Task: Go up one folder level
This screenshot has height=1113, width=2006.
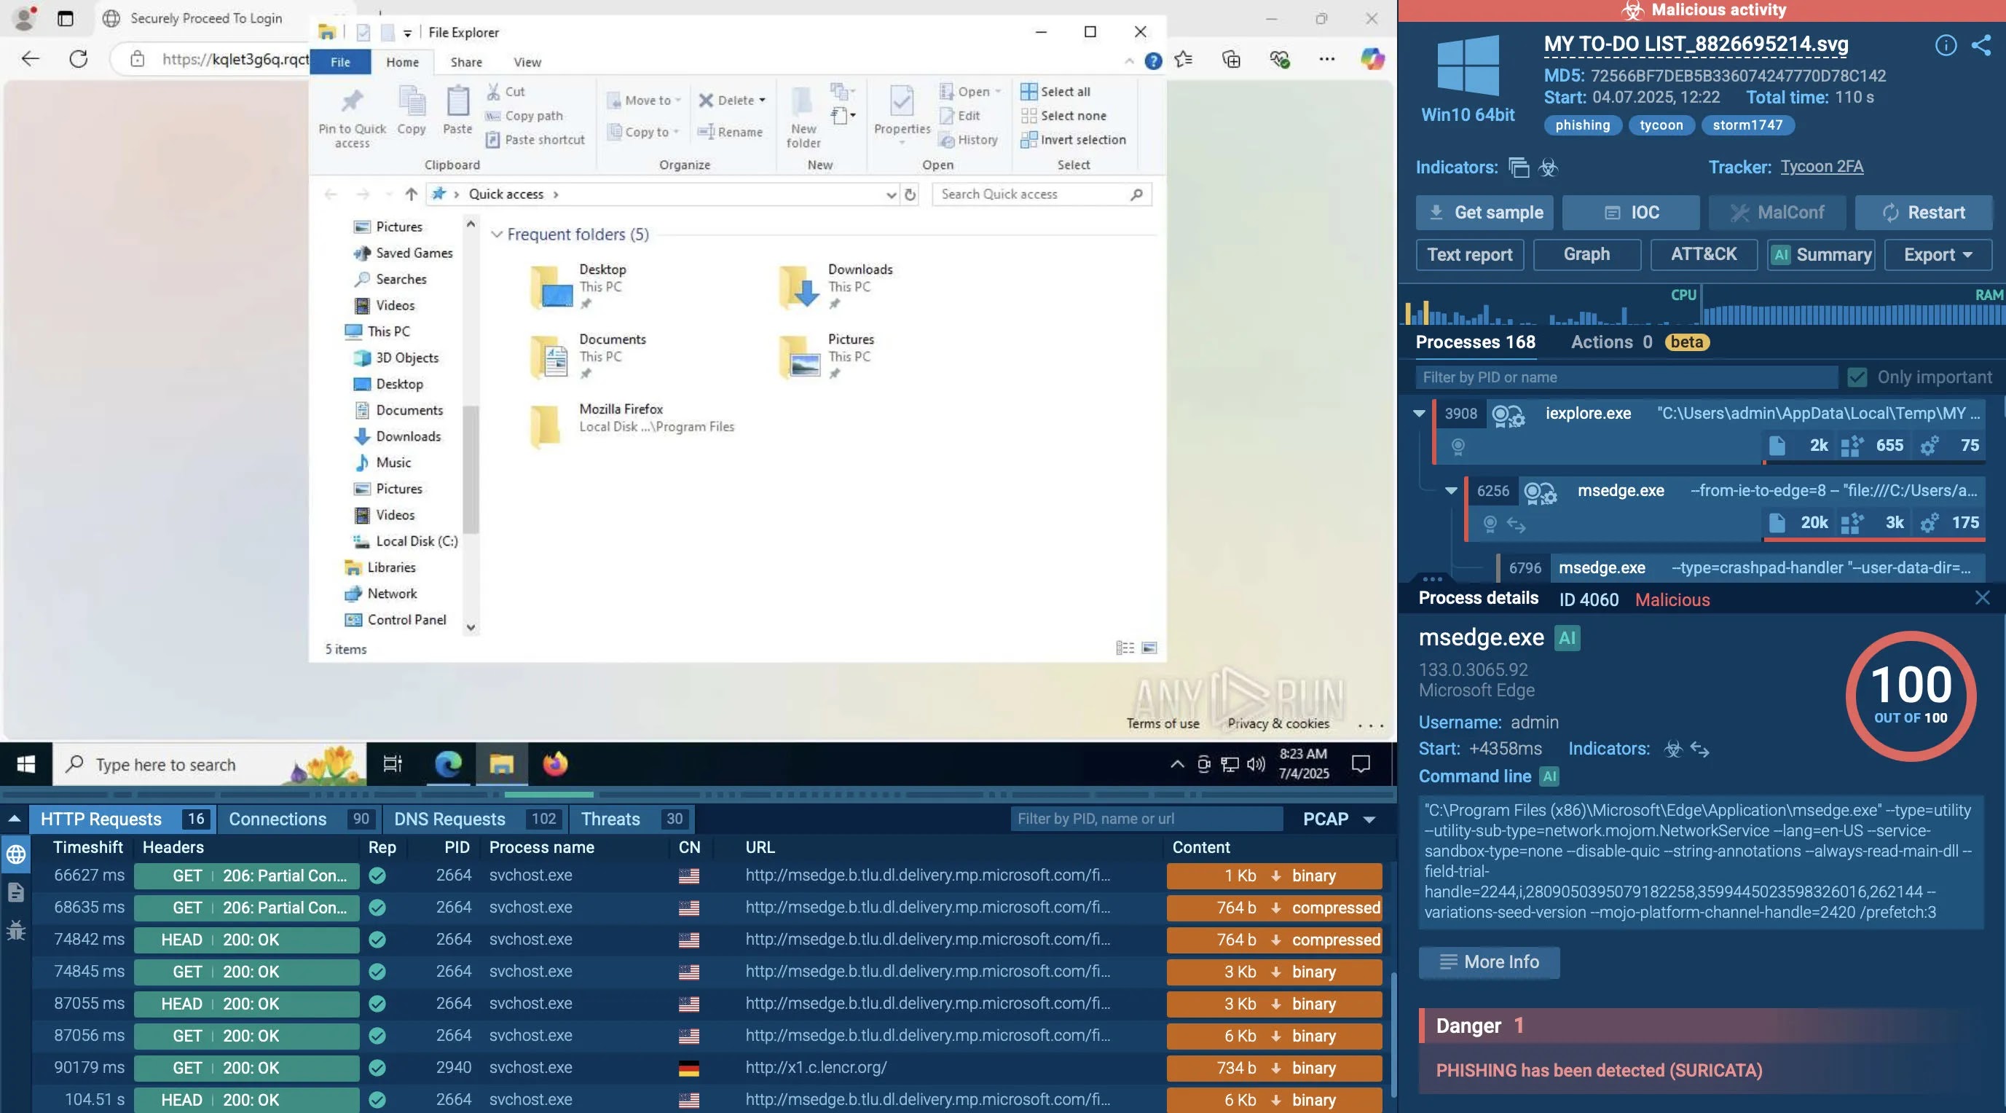Action: point(410,194)
